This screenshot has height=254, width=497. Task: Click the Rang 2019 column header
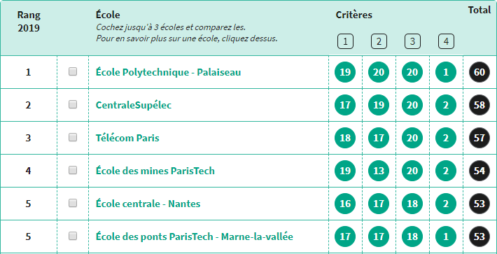click(29, 22)
